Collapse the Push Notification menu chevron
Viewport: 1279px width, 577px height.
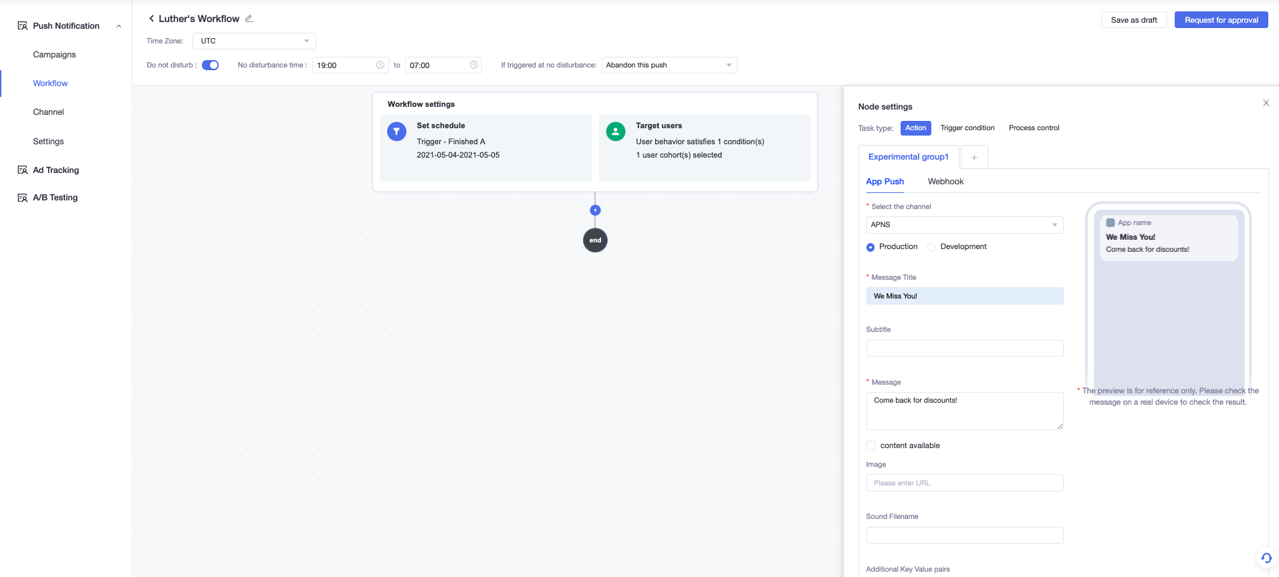pyautogui.click(x=119, y=26)
